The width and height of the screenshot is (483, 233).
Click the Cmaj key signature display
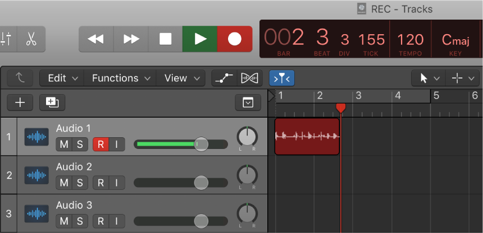point(455,40)
